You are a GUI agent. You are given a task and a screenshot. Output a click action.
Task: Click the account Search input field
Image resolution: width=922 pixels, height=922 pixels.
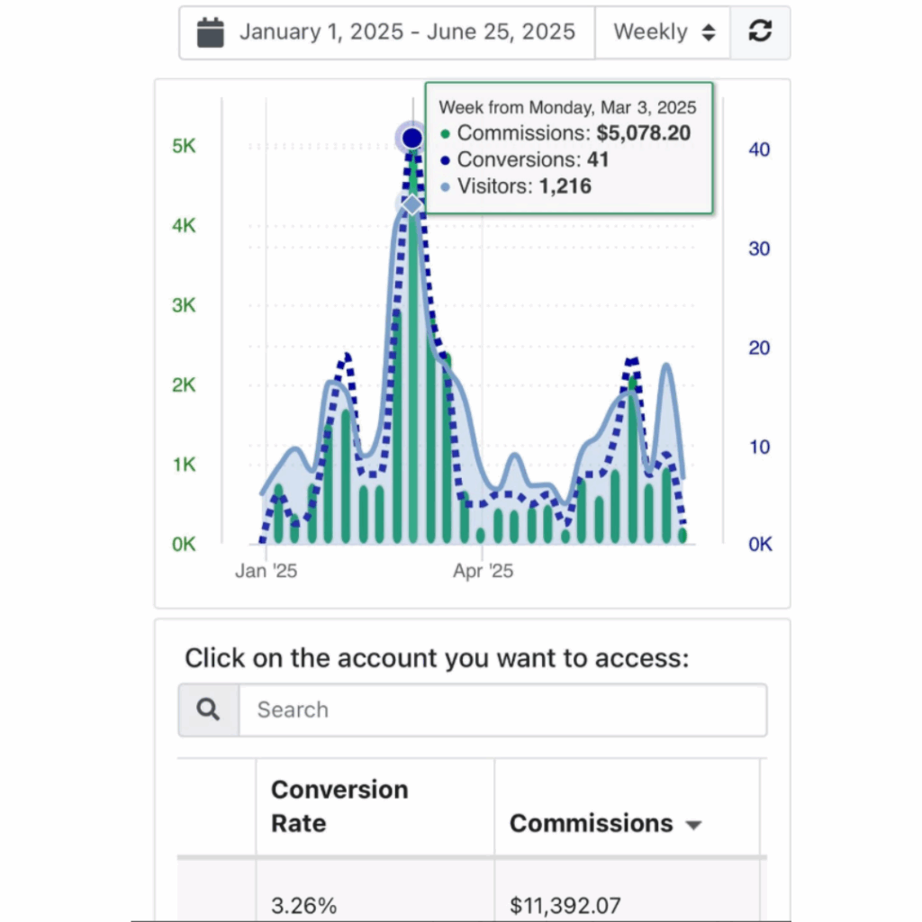pyautogui.click(x=502, y=710)
